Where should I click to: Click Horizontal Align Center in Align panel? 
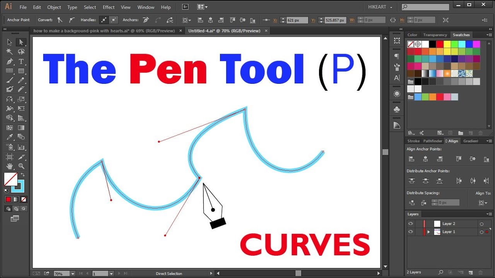pos(425,159)
